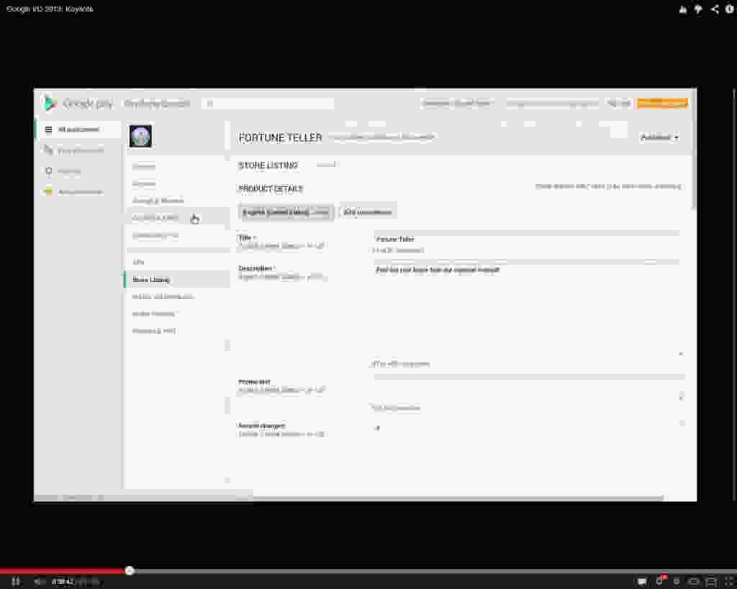This screenshot has width=737, height=589.
Task: Show video info with the info icon
Action: pos(730,9)
